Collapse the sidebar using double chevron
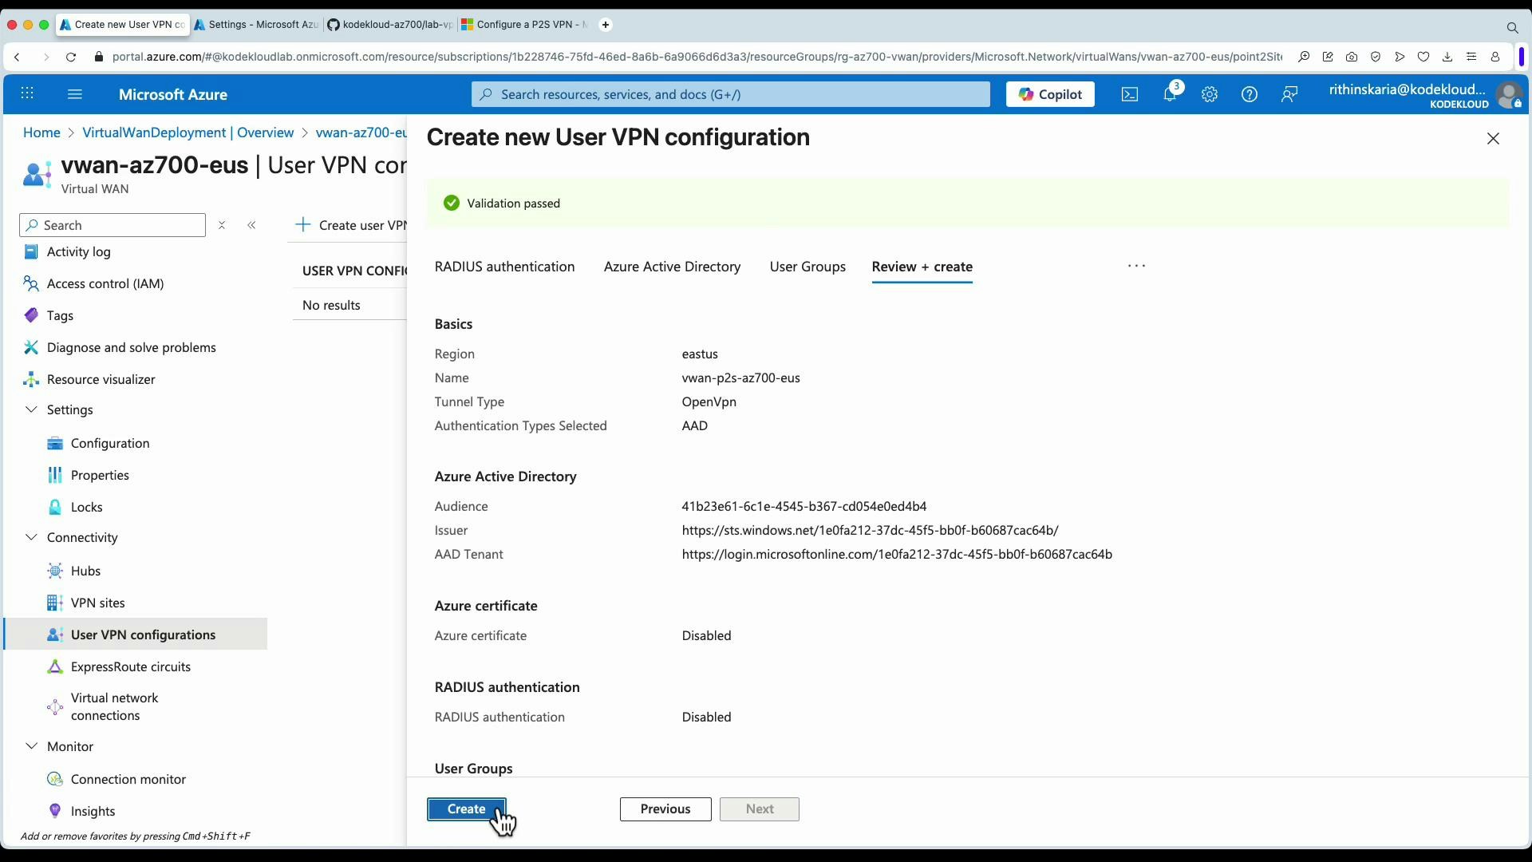Image resolution: width=1532 pixels, height=862 pixels. [x=252, y=225]
